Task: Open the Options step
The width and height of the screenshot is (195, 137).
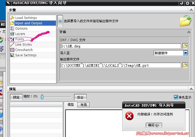Action: tap(33, 29)
